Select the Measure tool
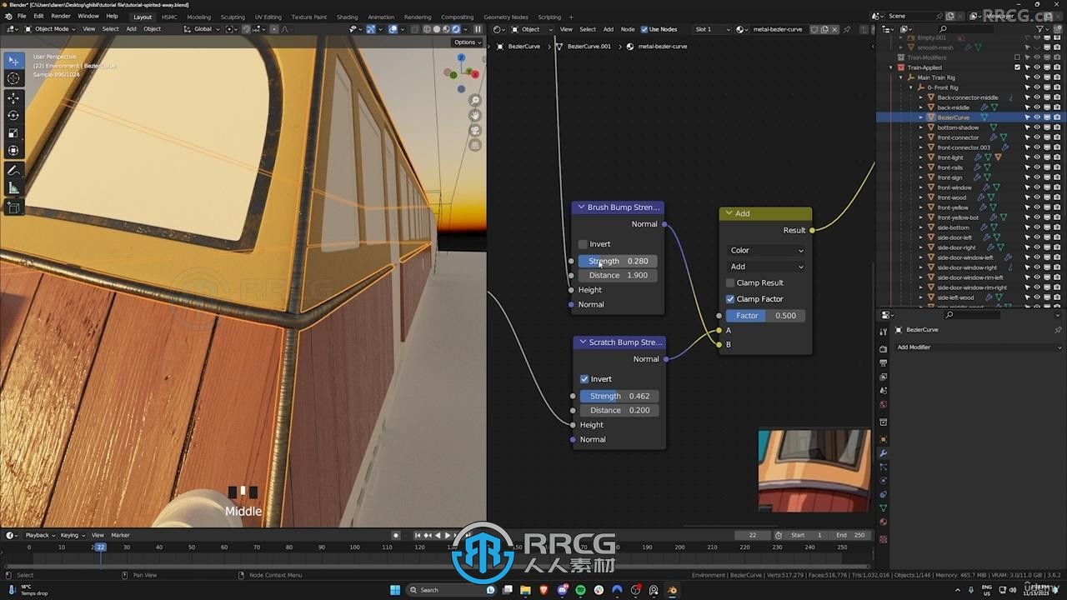 (13, 188)
